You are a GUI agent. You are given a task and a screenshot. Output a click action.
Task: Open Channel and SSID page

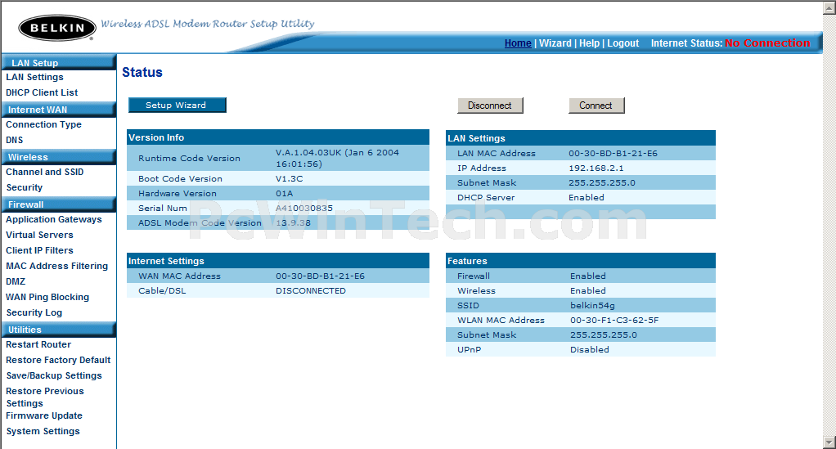coord(45,173)
